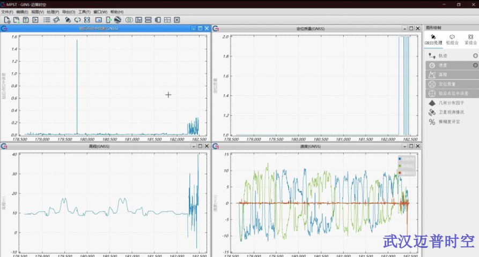Toggle the 速度 round option button

click(x=475, y=65)
